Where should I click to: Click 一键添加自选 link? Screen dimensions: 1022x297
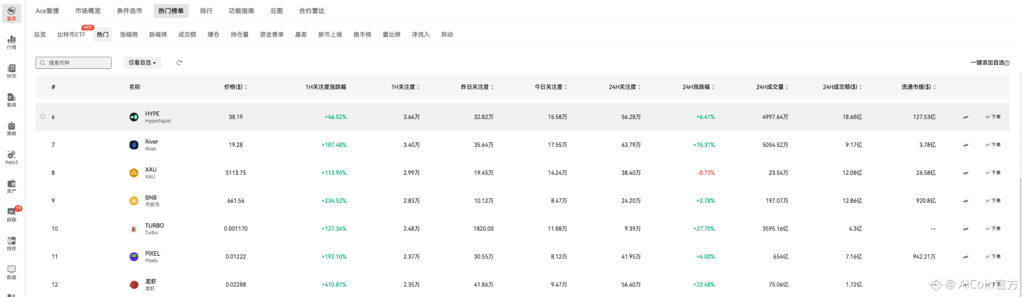coord(987,63)
